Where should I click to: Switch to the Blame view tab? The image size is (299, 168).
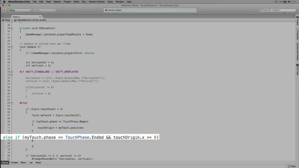click(x=23, y=162)
